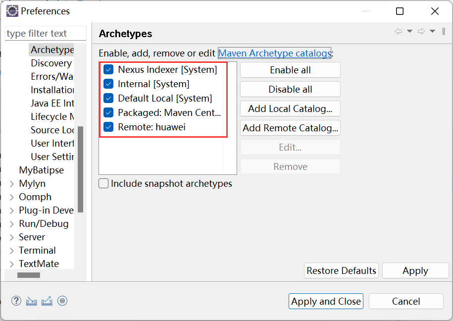Expand the Server tree node
Image resolution: width=453 pixels, height=321 pixels.
pos(11,237)
